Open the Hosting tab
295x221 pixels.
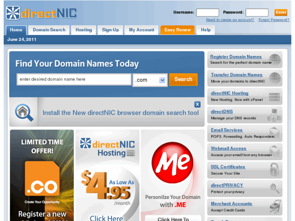[x=84, y=30]
